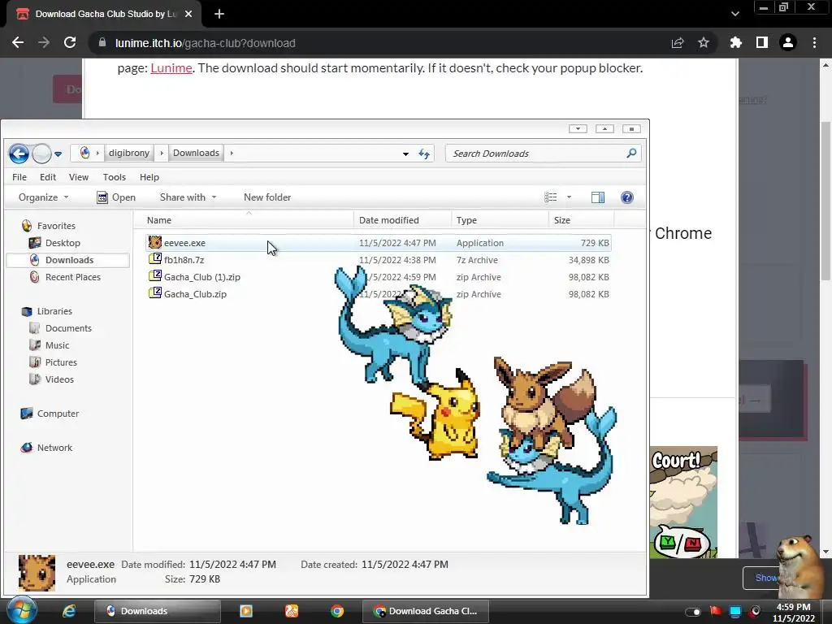Open Music library in sidebar

click(58, 345)
